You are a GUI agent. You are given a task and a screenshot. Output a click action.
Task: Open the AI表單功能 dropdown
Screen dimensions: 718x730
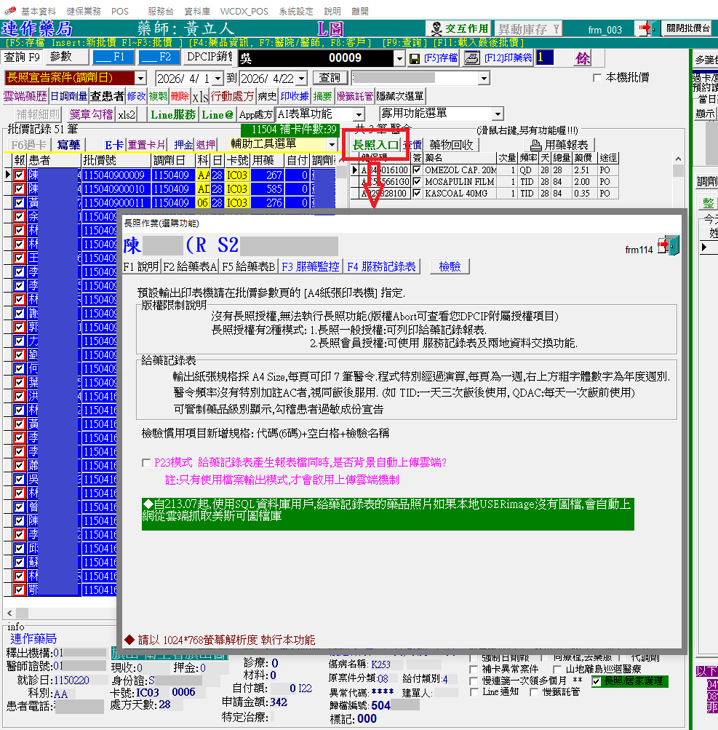pyautogui.click(x=359, y=114)
